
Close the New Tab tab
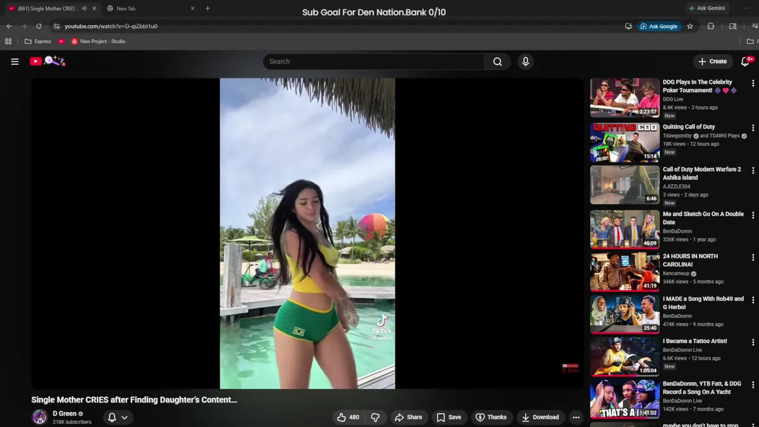[193, 8]
